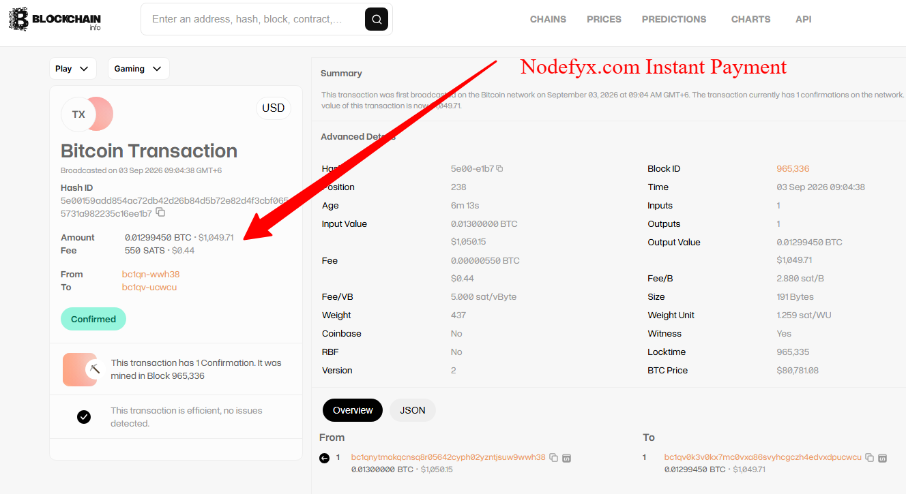906x494 pixels.
Task: Switch to the Overview tab
Action: [353, 410]
